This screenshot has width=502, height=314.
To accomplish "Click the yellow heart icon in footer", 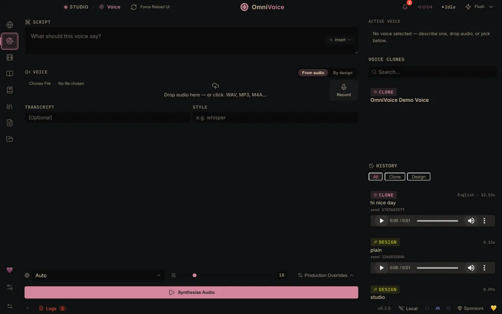I will tap(493, 308).
